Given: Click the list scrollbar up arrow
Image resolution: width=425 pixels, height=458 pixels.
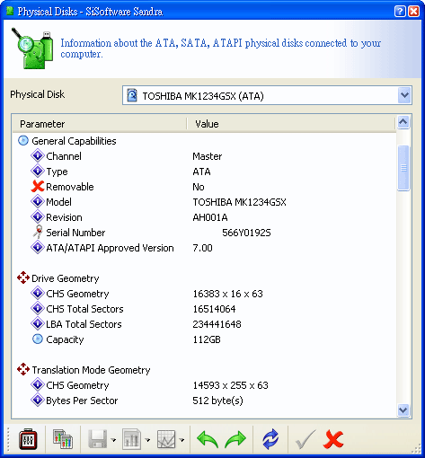Looking at the screenshot, I should point(403,122).
